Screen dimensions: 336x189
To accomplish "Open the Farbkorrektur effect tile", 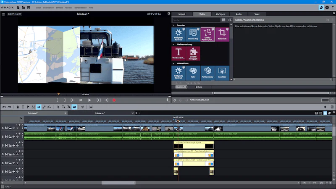I will pos(207,73).
